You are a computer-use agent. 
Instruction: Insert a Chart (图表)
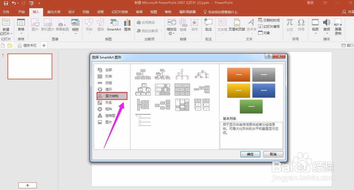pos(127,25)
